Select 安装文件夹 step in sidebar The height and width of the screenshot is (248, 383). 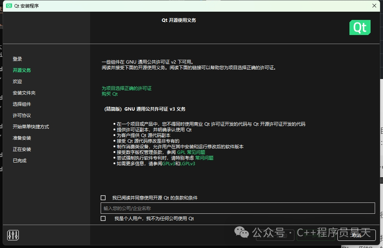click(x=24, y=93)
